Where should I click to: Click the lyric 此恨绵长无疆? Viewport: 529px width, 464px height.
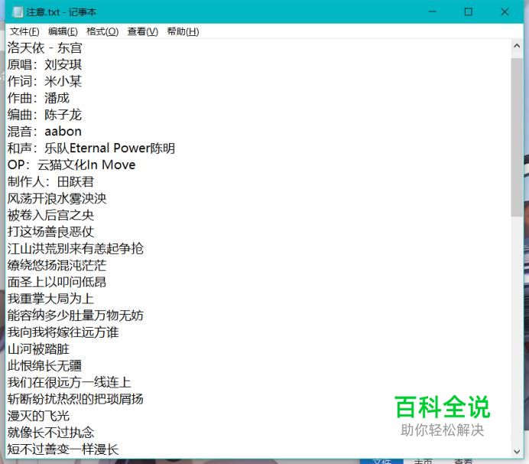tap(44, 366)
